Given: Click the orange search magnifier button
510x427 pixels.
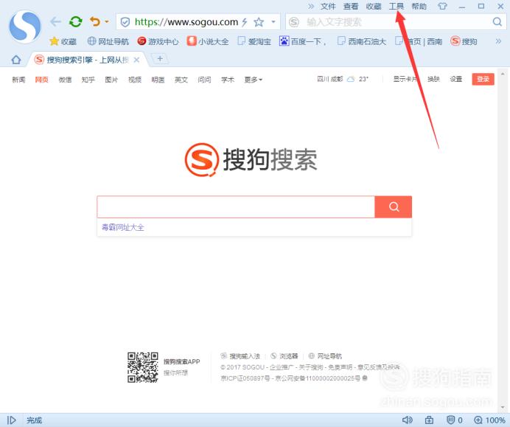Looking at the screenshot, I should click(x=394, y=206).
